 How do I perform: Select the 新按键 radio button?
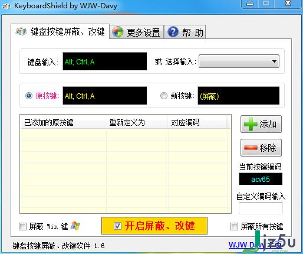point(164,96)
